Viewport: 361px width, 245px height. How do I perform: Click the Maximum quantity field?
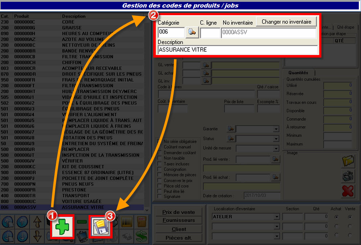click(337, 144)
